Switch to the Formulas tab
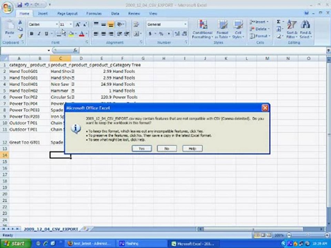Image resolution: width=331 pixels, height=248 pixels. coord(94,13)
